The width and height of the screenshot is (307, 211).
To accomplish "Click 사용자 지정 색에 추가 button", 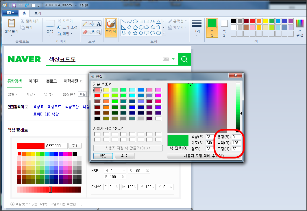I will (204, 156).
